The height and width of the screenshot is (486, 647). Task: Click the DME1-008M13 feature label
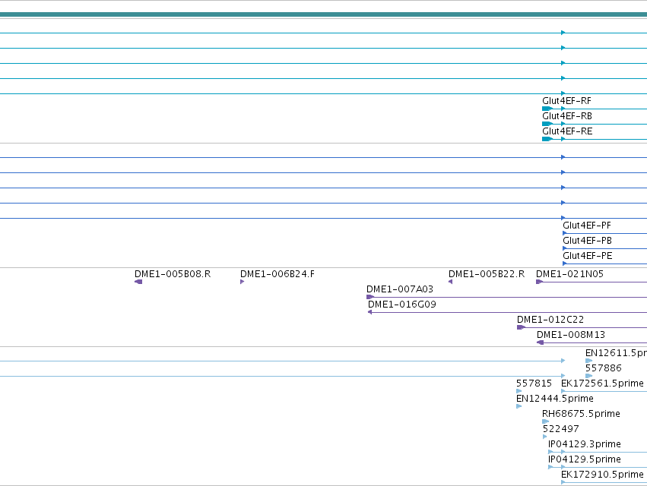click(x=571, y=335)
